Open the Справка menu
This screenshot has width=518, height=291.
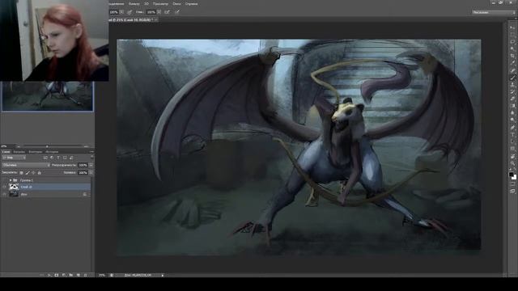tap(191, 4)
